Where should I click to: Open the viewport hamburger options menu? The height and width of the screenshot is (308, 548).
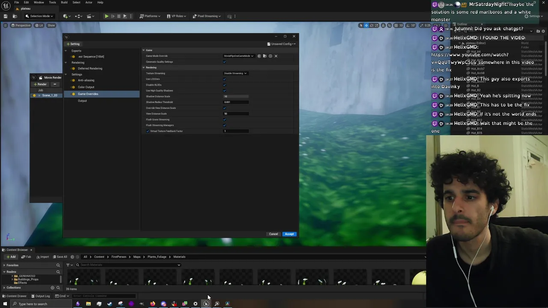tap(5, 25)
